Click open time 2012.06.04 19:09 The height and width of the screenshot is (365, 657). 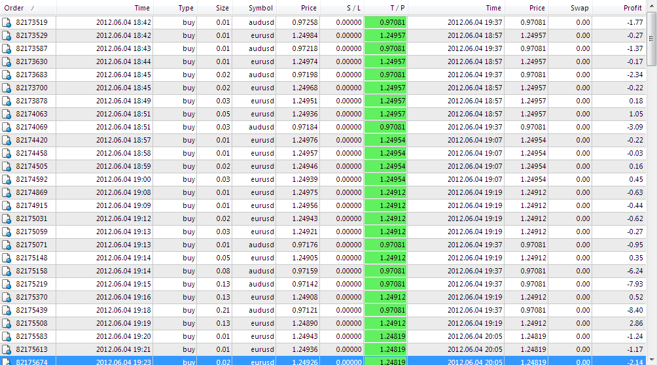point(124,205)
